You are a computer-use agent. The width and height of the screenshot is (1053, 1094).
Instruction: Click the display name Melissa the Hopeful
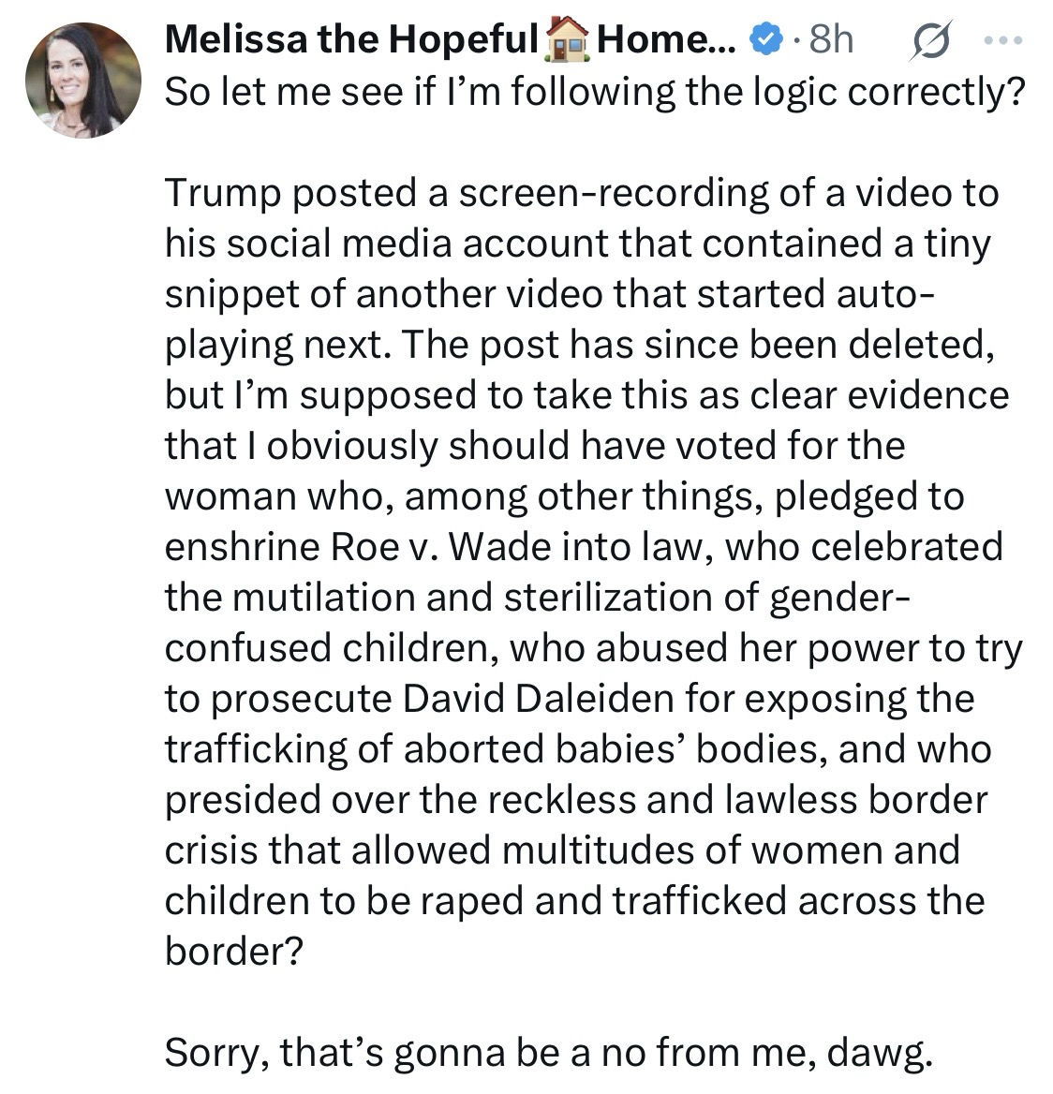349,39
